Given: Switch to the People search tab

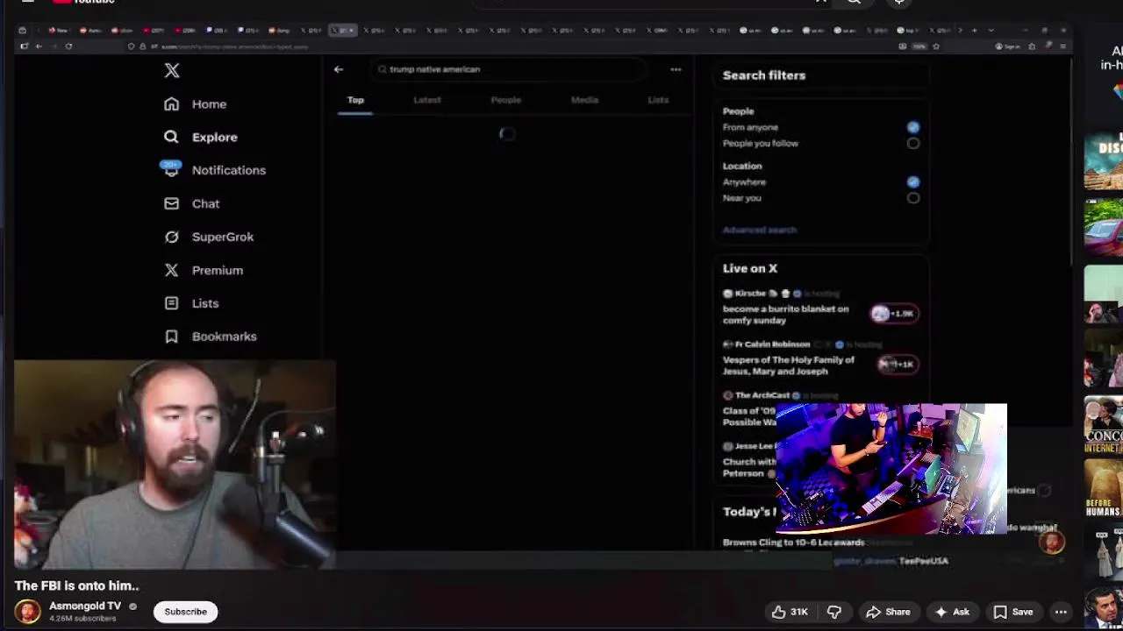Looking at the screenshot, I should pyautogui.click(x=505, y=100).
